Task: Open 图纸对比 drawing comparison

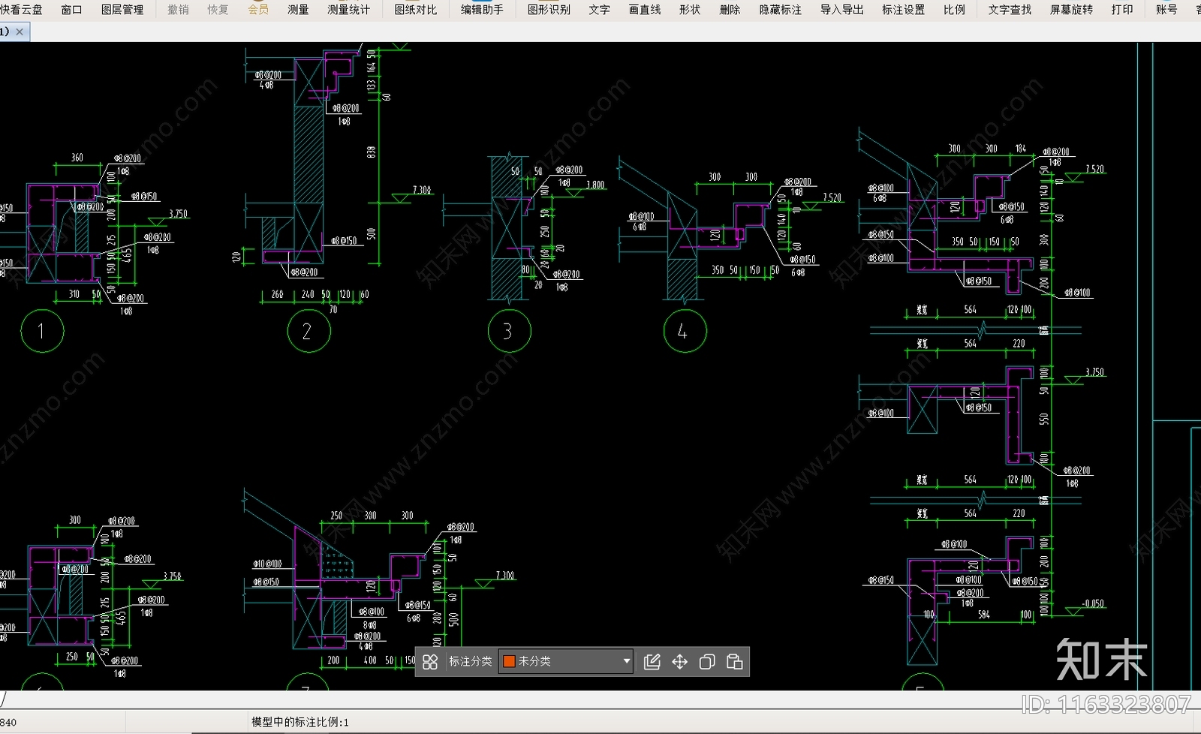Action: coord(415,10)
